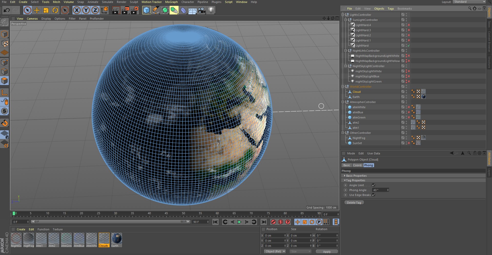Switch to Texture mode
This screenshot has height=255, width=492.
(5, 44)
